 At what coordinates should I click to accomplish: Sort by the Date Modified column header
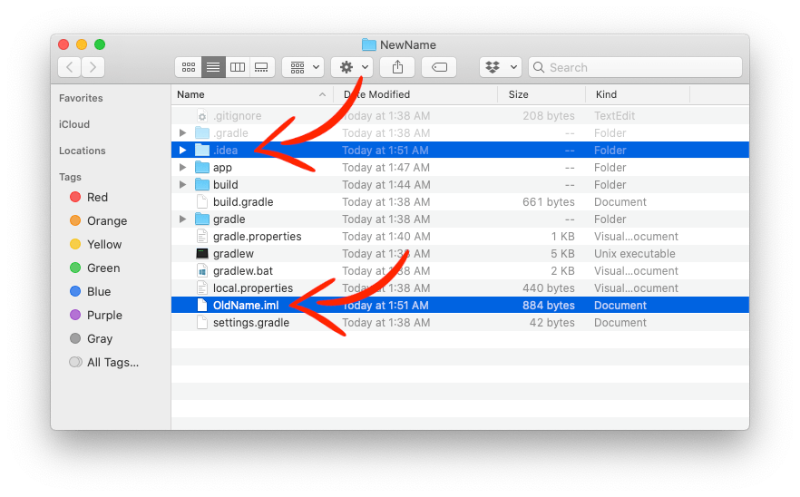coord(415,94)
